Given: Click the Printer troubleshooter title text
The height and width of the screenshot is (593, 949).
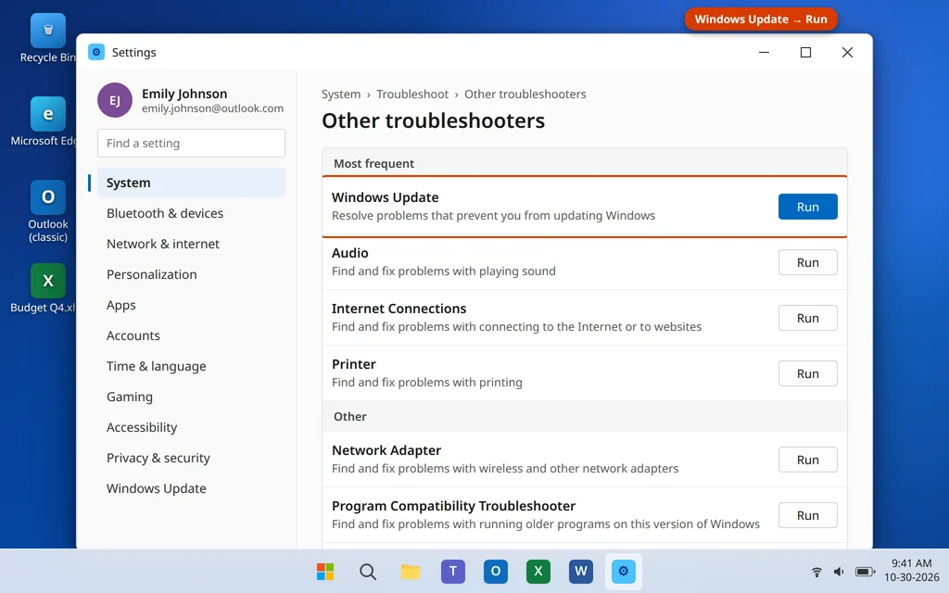Looking at the screenshot, I should [x=353, y=364].
